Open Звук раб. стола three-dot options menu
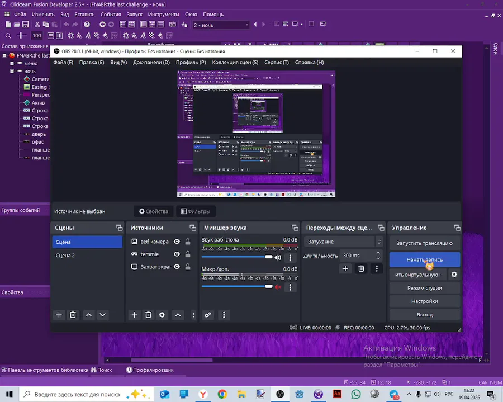 (x=290, y=257)
